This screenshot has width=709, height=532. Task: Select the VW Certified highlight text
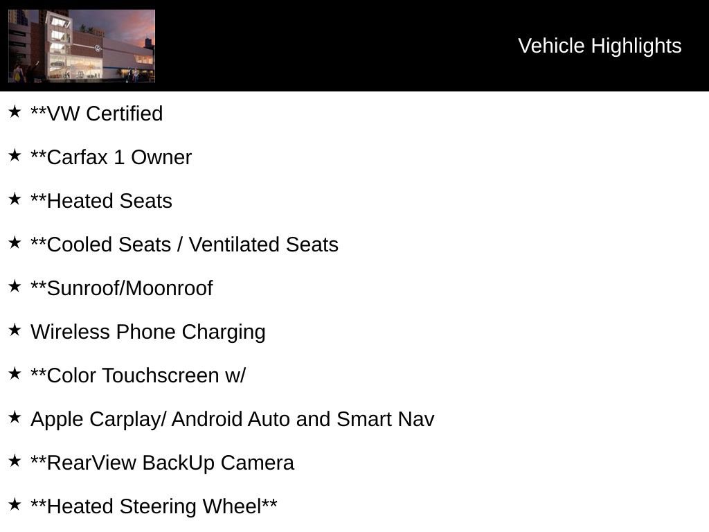97,114
